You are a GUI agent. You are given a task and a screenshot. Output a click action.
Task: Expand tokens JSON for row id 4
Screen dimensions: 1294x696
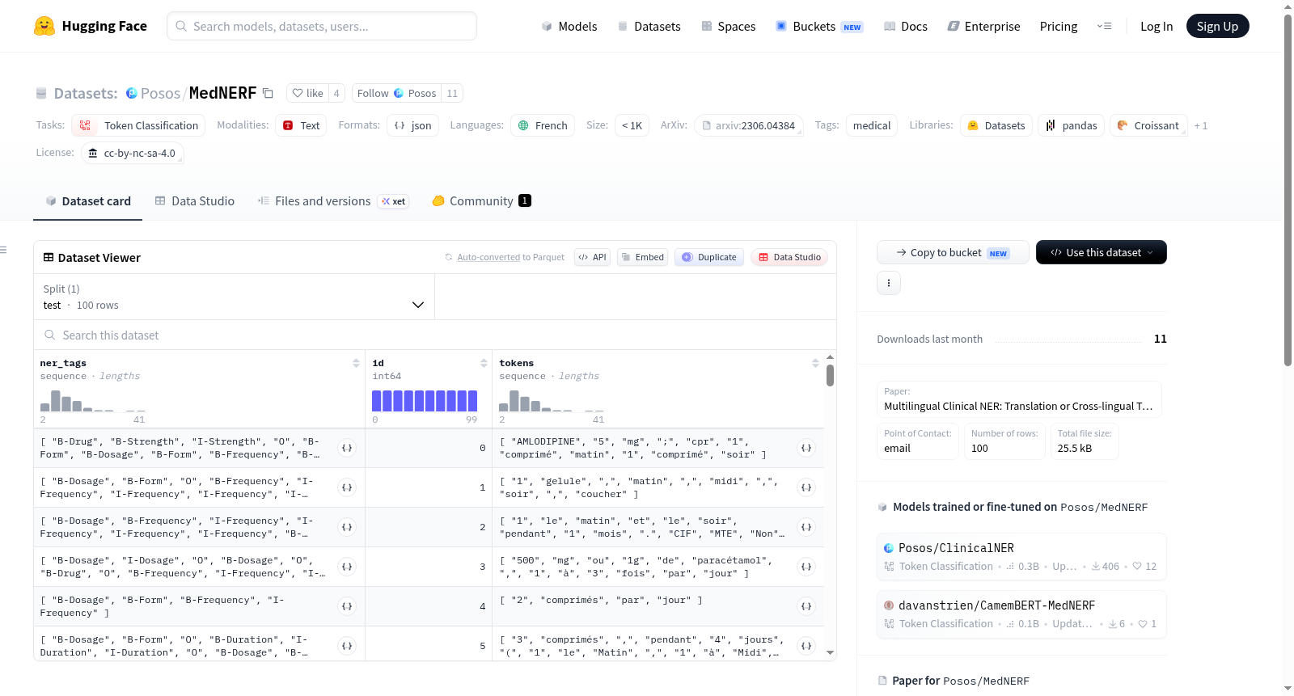[x=806, y=606]
